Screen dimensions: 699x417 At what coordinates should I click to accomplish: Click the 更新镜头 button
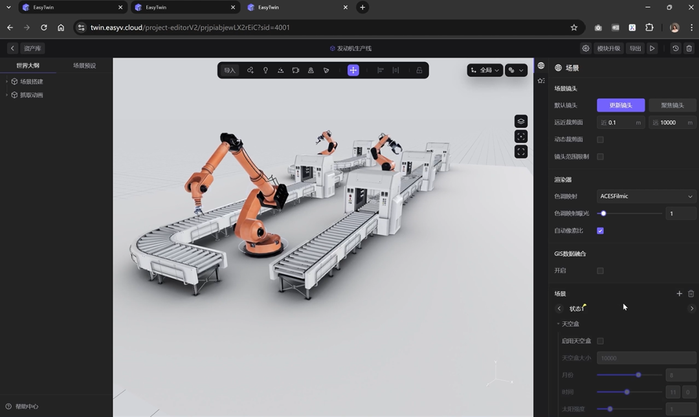point(620,105)
